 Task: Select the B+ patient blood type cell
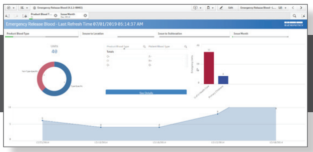pos(150,61)
